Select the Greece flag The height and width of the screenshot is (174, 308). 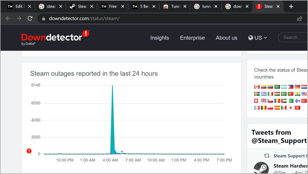click(264, 94)
